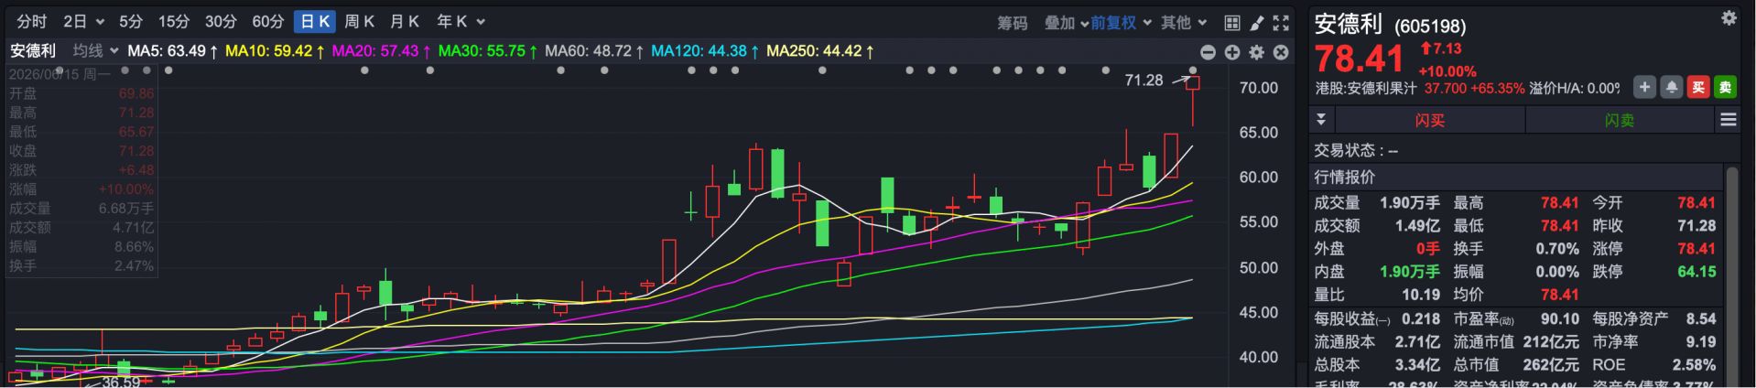This screenshot has height=388, width=1756.
Task: Click the quote panel vertical scrollbar
Action: coord(1730,275)
